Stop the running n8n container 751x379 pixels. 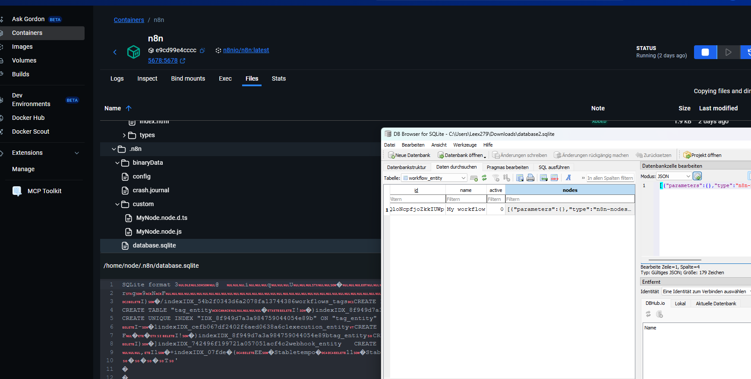705,52
